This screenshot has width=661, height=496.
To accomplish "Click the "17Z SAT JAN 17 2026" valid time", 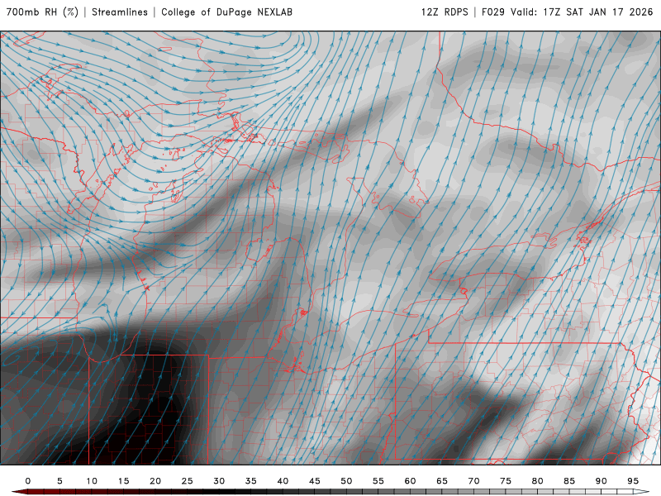I will (597, 12).
